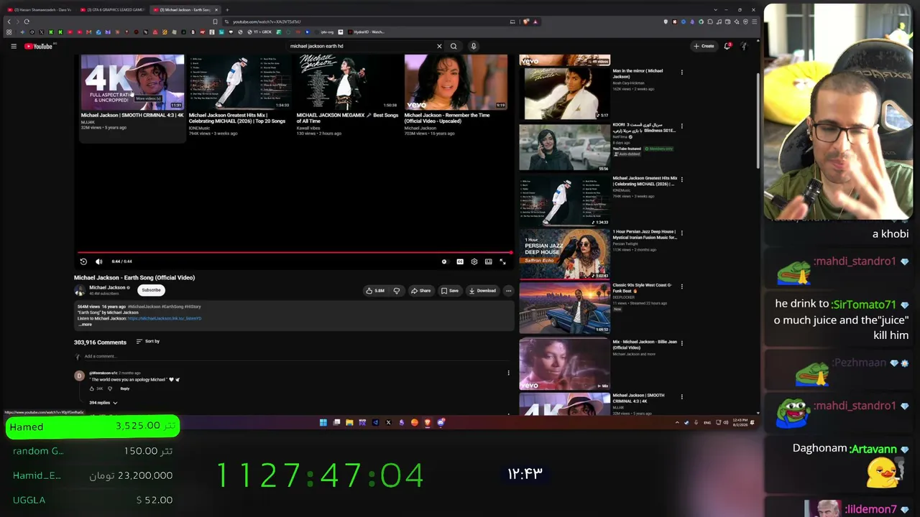Open the tab search dropdown arrow

coord(716,10)
